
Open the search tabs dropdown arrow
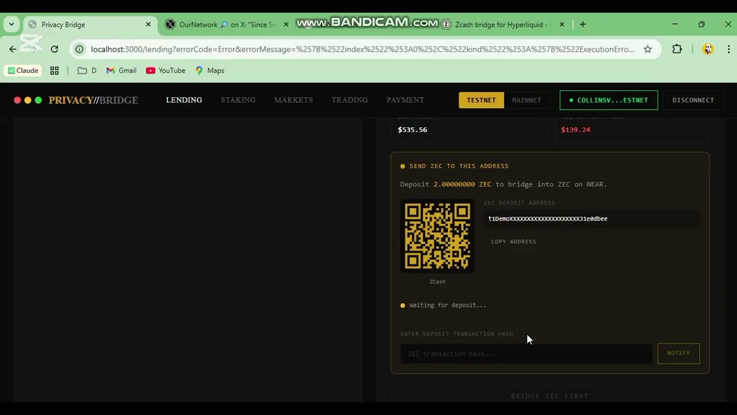pyautogui.click(x=11, y=24)
